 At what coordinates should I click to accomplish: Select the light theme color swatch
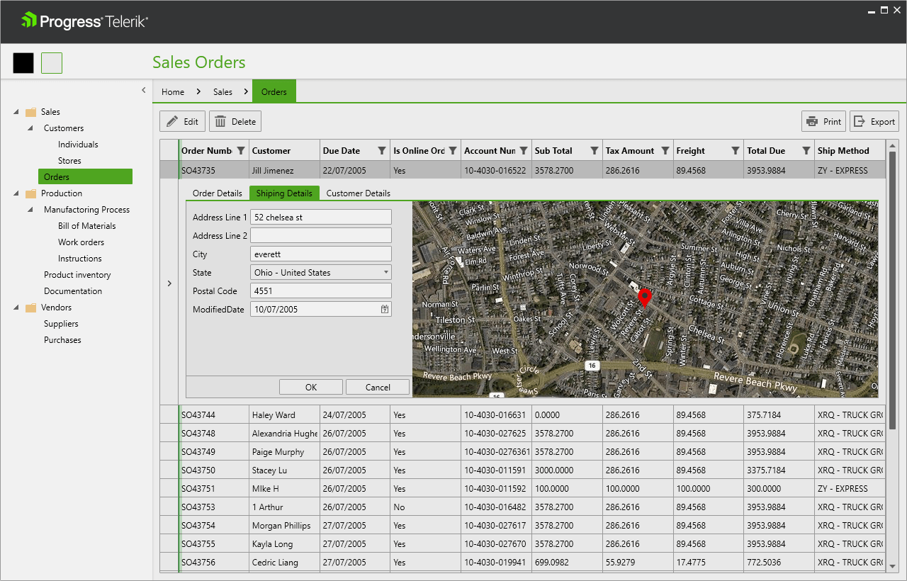[x=52, y=63]
